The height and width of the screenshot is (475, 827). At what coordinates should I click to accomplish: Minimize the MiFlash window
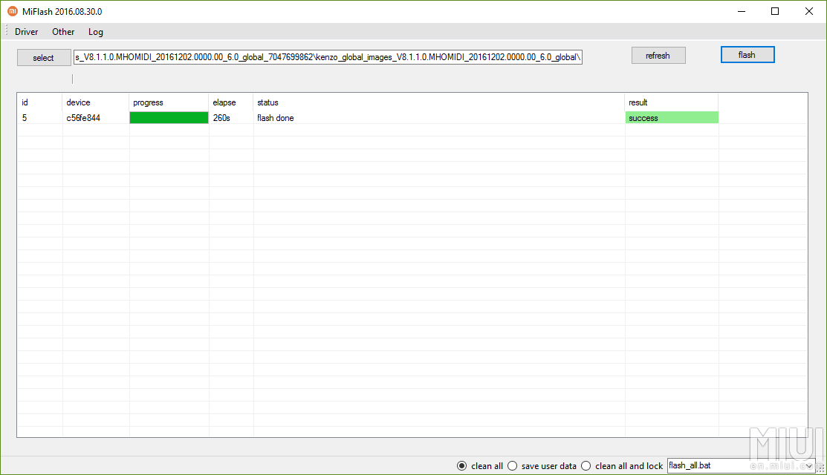(742, 11)
